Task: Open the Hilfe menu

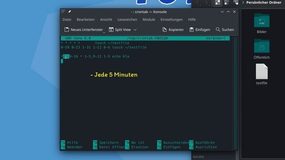Action: point(192,20)
